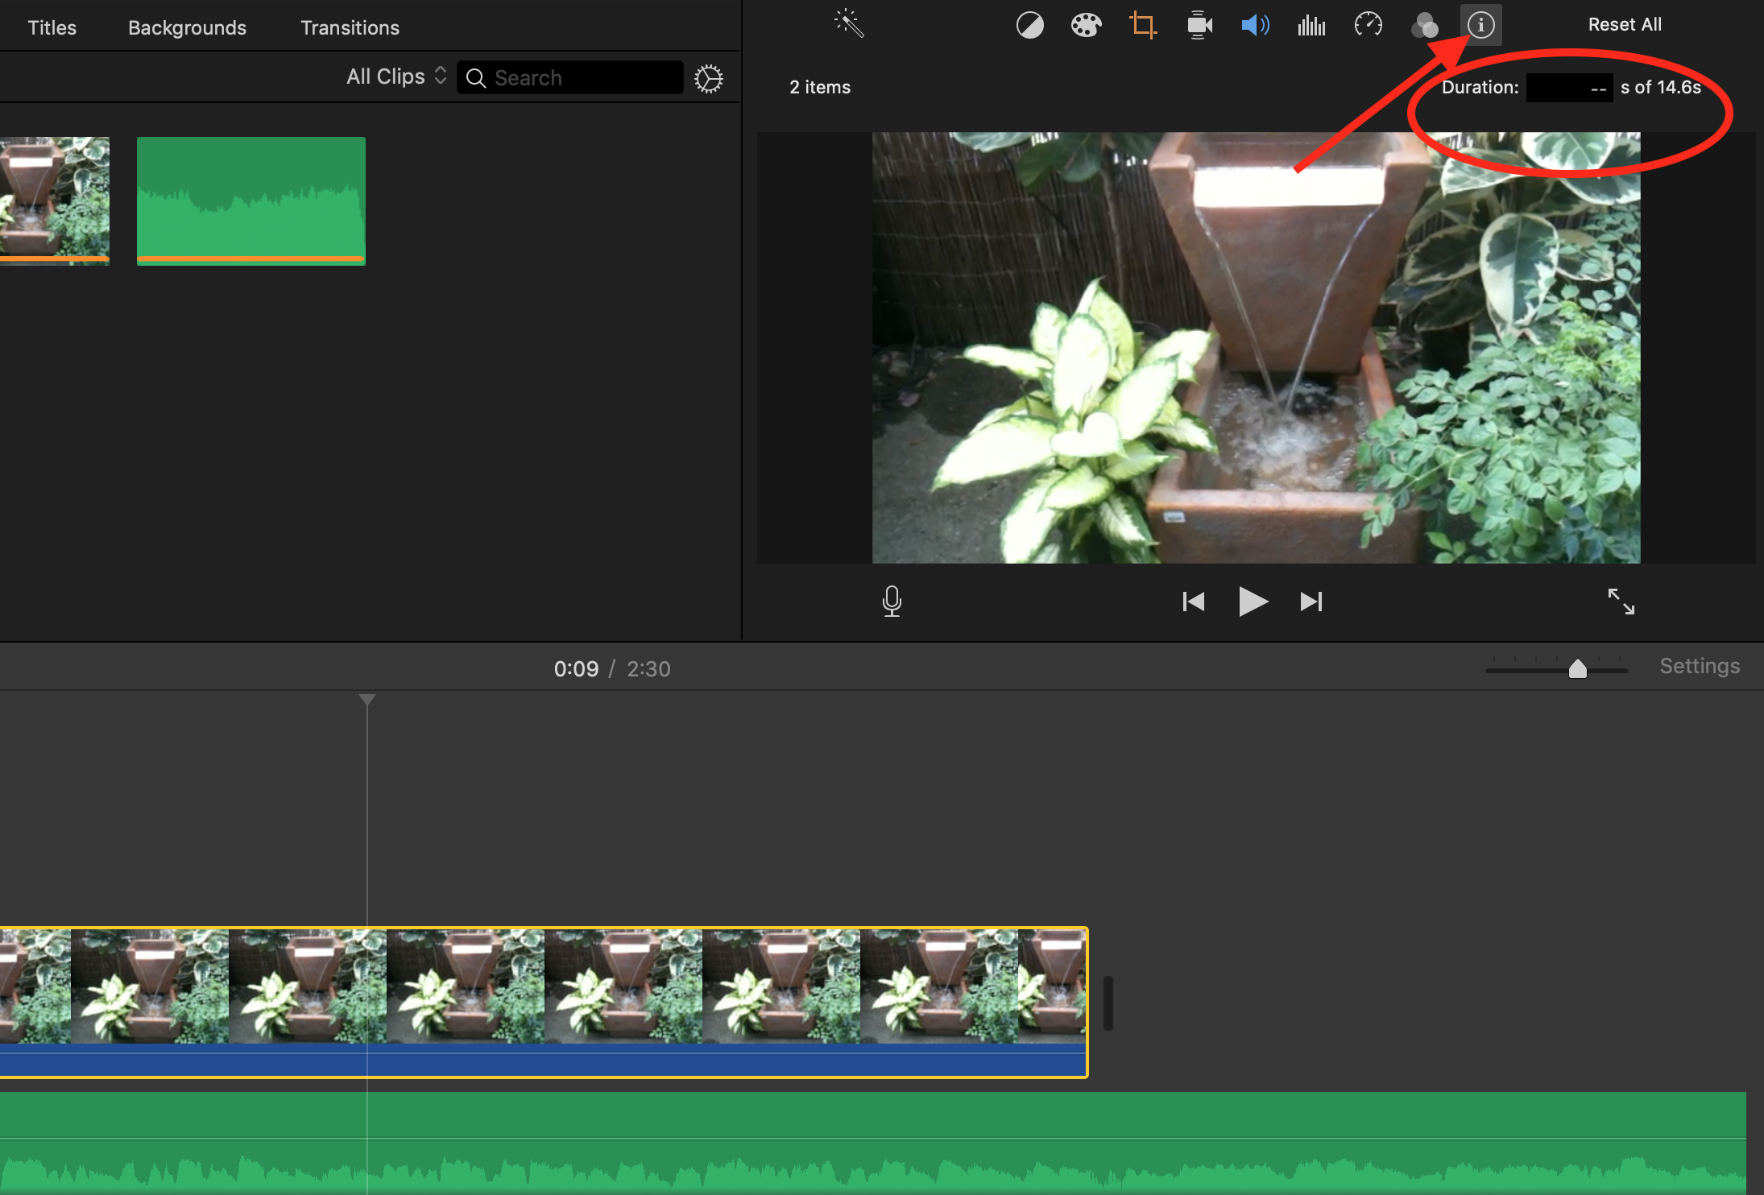This screenshot has width=1764, height=1195.
Task: Click the Duration input field
Action: pos(1568,88)
